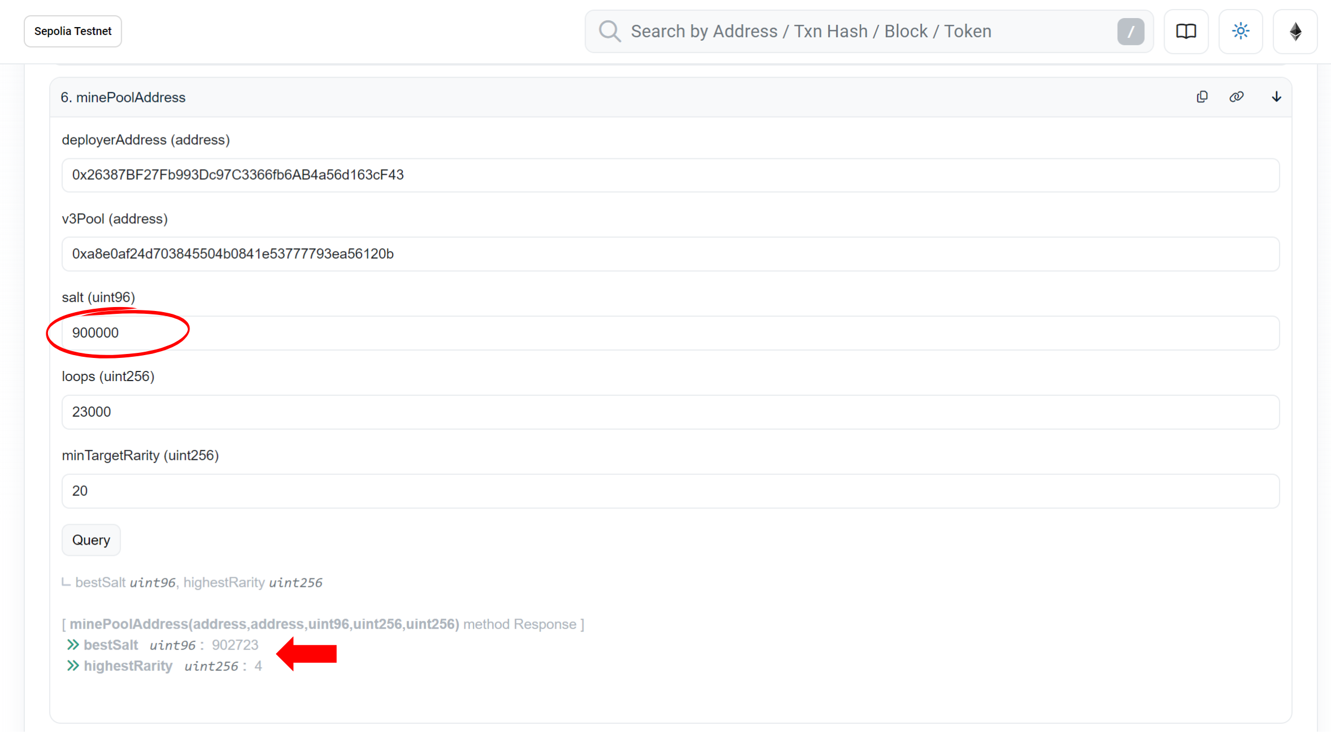1331x743 pixels.
Task: Collapse section with the down arrow
Action: (1276, 97)
